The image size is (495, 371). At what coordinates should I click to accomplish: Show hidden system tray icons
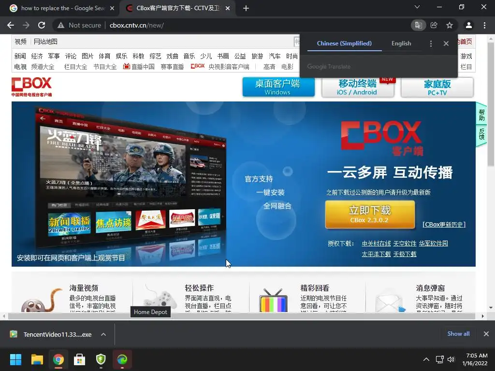coord(426,359)
